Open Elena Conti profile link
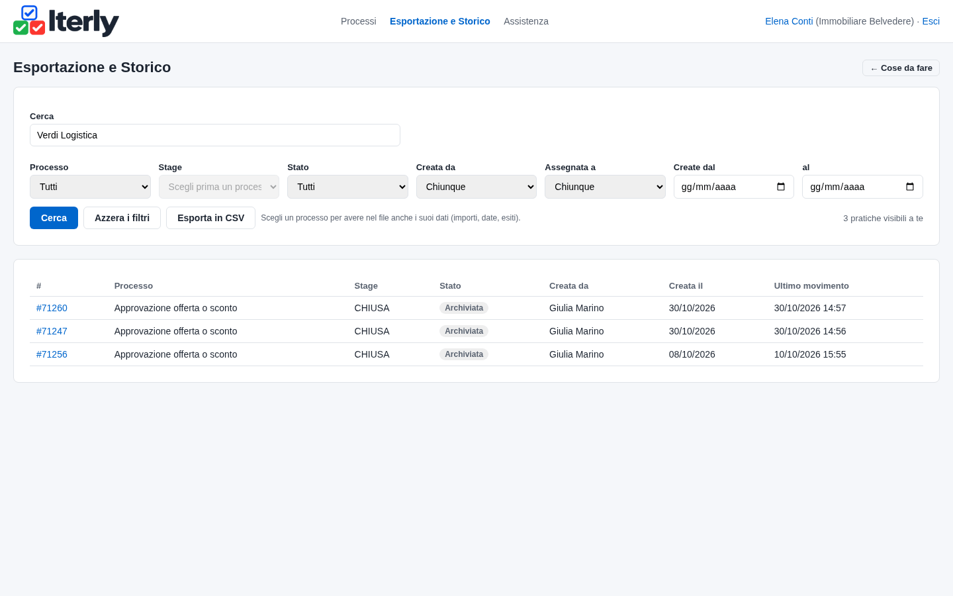Image resolution: width=953 pixels, height=596 pixels. pyautogui.click(x=789, y=21)
